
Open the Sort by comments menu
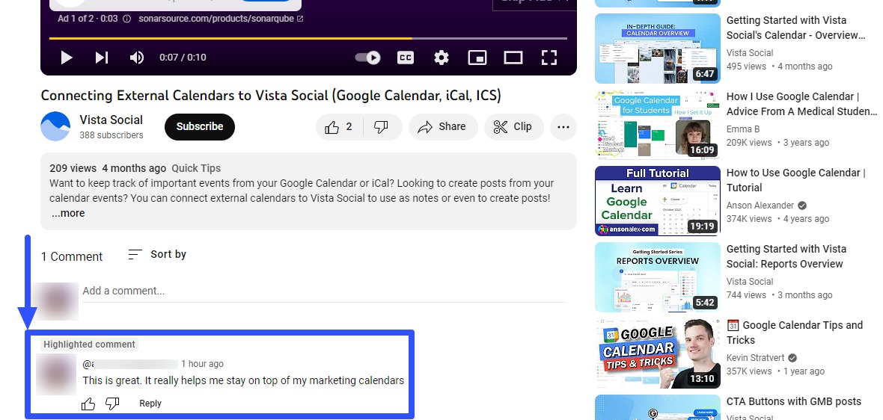[x=157, y=255]
